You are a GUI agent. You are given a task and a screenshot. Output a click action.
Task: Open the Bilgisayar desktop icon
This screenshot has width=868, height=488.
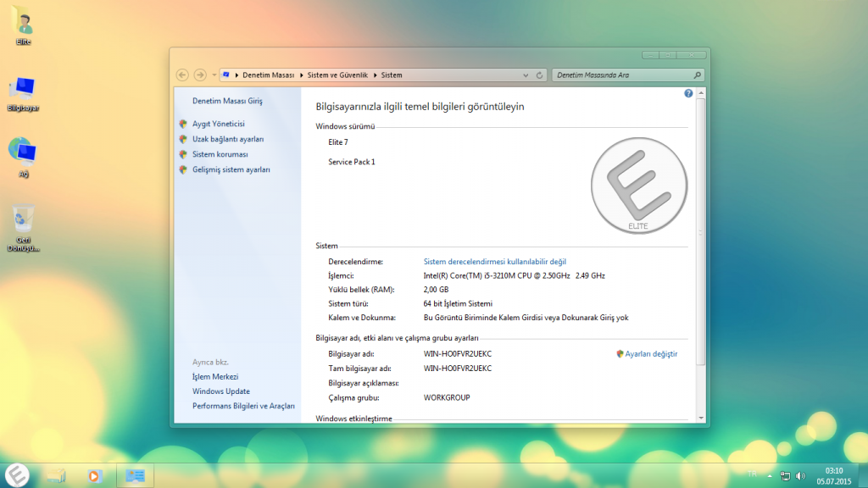pos(23,94)
